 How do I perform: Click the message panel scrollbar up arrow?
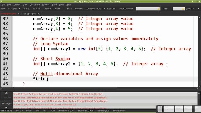(x=199, y=94)
